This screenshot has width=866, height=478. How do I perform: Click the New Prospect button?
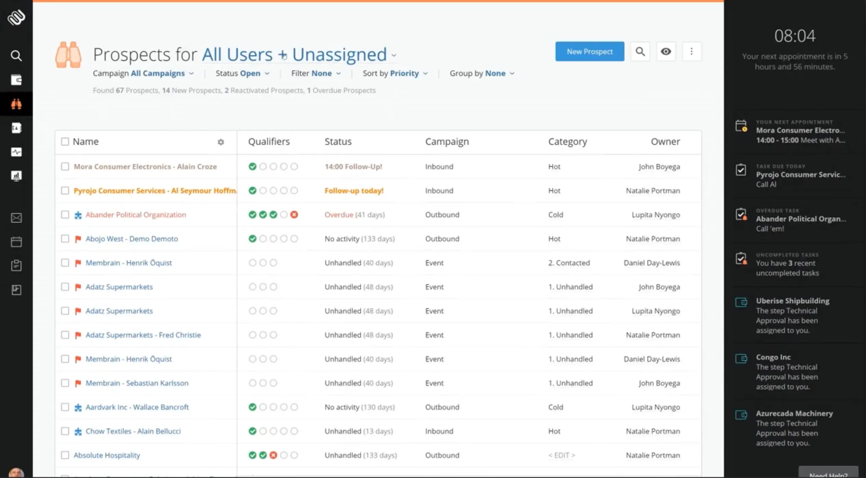coord(590,52)
